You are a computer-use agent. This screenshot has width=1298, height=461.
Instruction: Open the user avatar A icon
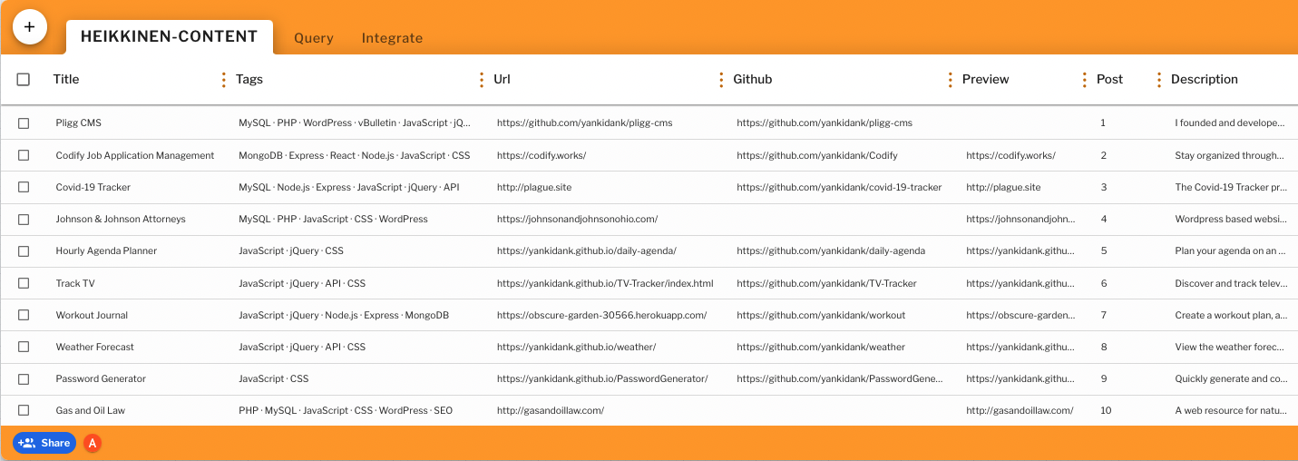[x=92, y=443]
